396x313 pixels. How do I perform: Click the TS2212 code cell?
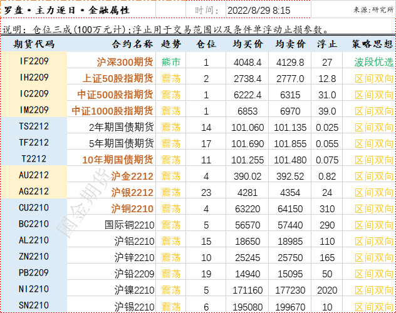[34, 126]
